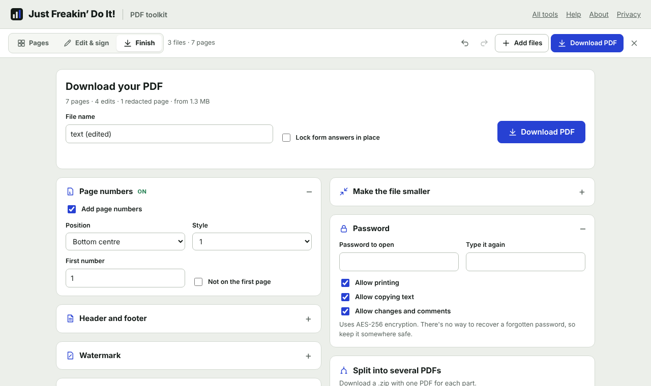651x386 pixels.
Task: Expand Make the file smaller section
Action: tap(582, 192)
